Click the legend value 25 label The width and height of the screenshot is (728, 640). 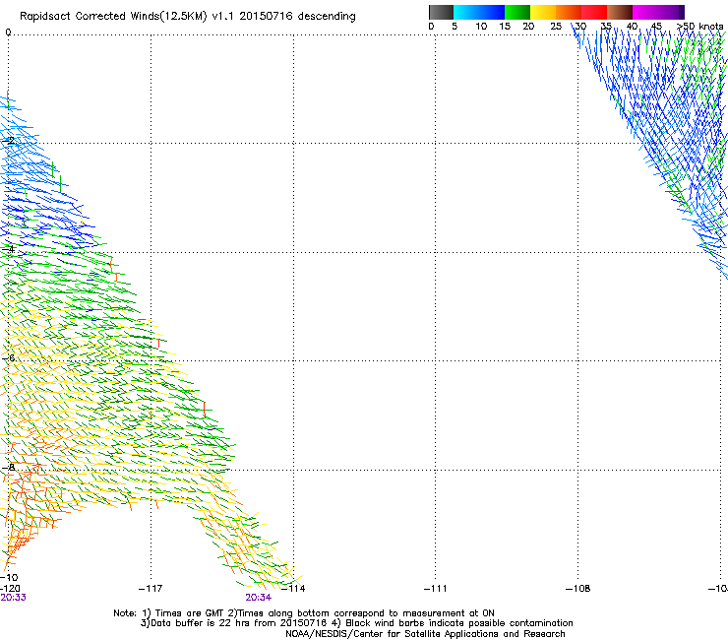click(x=556, y=26)
